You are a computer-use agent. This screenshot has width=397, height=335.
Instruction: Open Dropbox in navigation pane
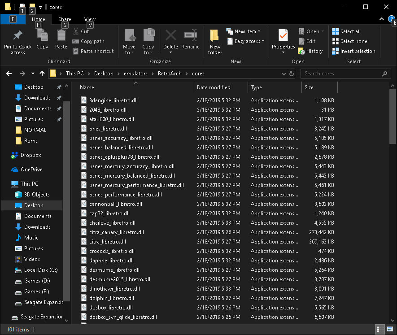pyautogui.click(x=26, y=155)
